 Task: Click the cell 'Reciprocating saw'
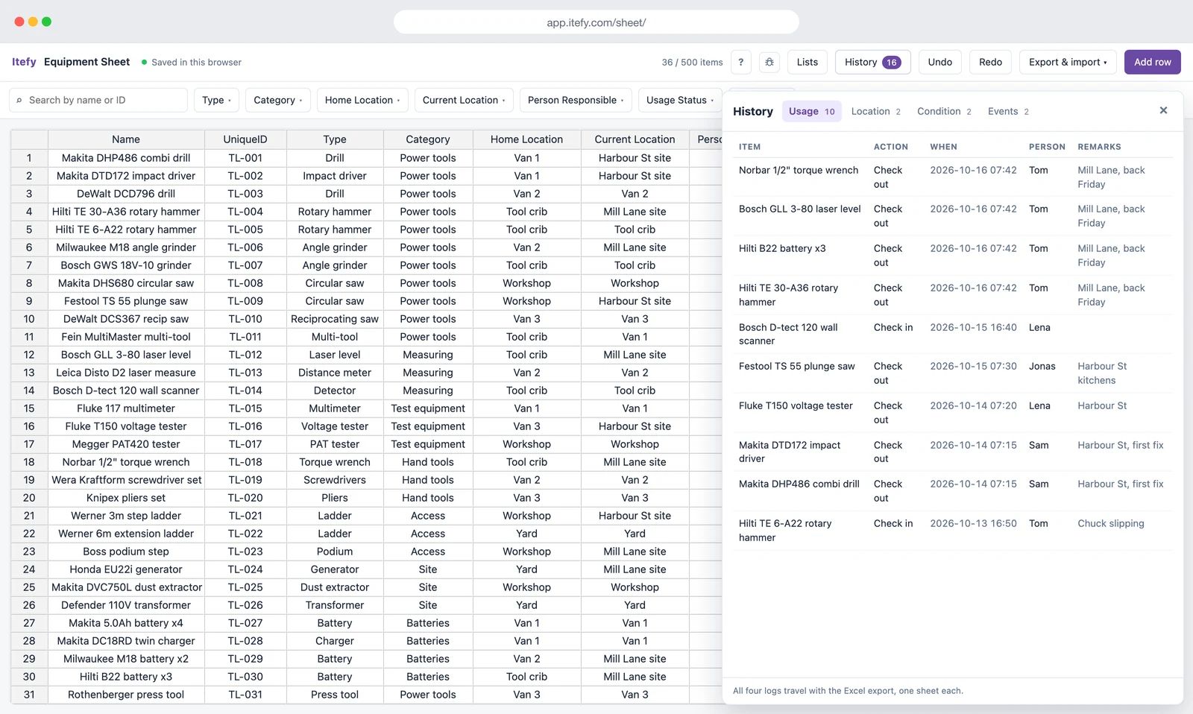pyautogui.click(x=335, y=319)
